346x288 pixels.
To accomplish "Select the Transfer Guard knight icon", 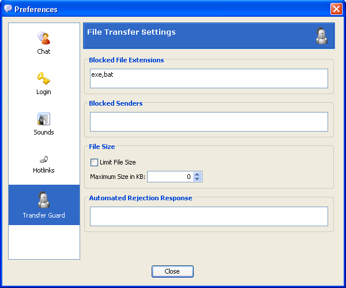I will (44, 200).
